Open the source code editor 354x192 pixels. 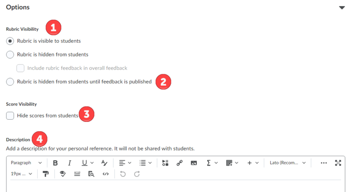[x=105, y=174]
